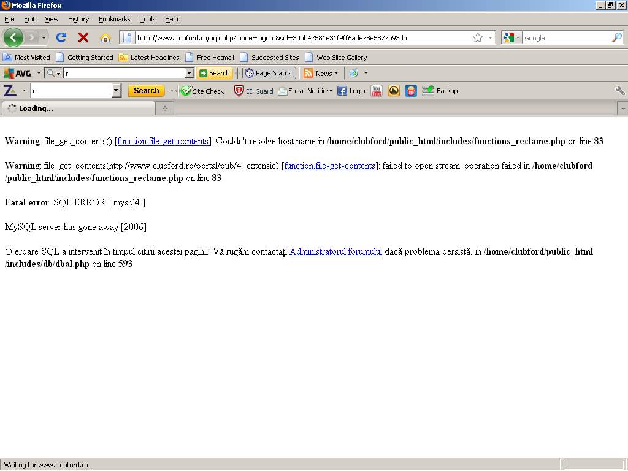Open the Bookmarks menu
The image size is (628, 471).
tap(114, 19)
